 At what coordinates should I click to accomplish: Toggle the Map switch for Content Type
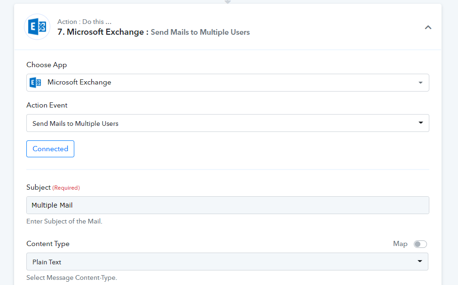pyautogui.click(x=420, y=244)
